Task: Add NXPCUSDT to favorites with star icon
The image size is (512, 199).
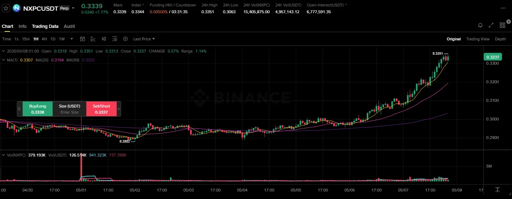Action: [6, 8]
